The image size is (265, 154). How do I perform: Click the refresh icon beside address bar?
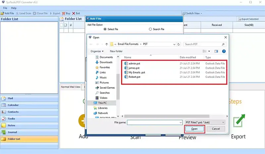click(179, 44)
